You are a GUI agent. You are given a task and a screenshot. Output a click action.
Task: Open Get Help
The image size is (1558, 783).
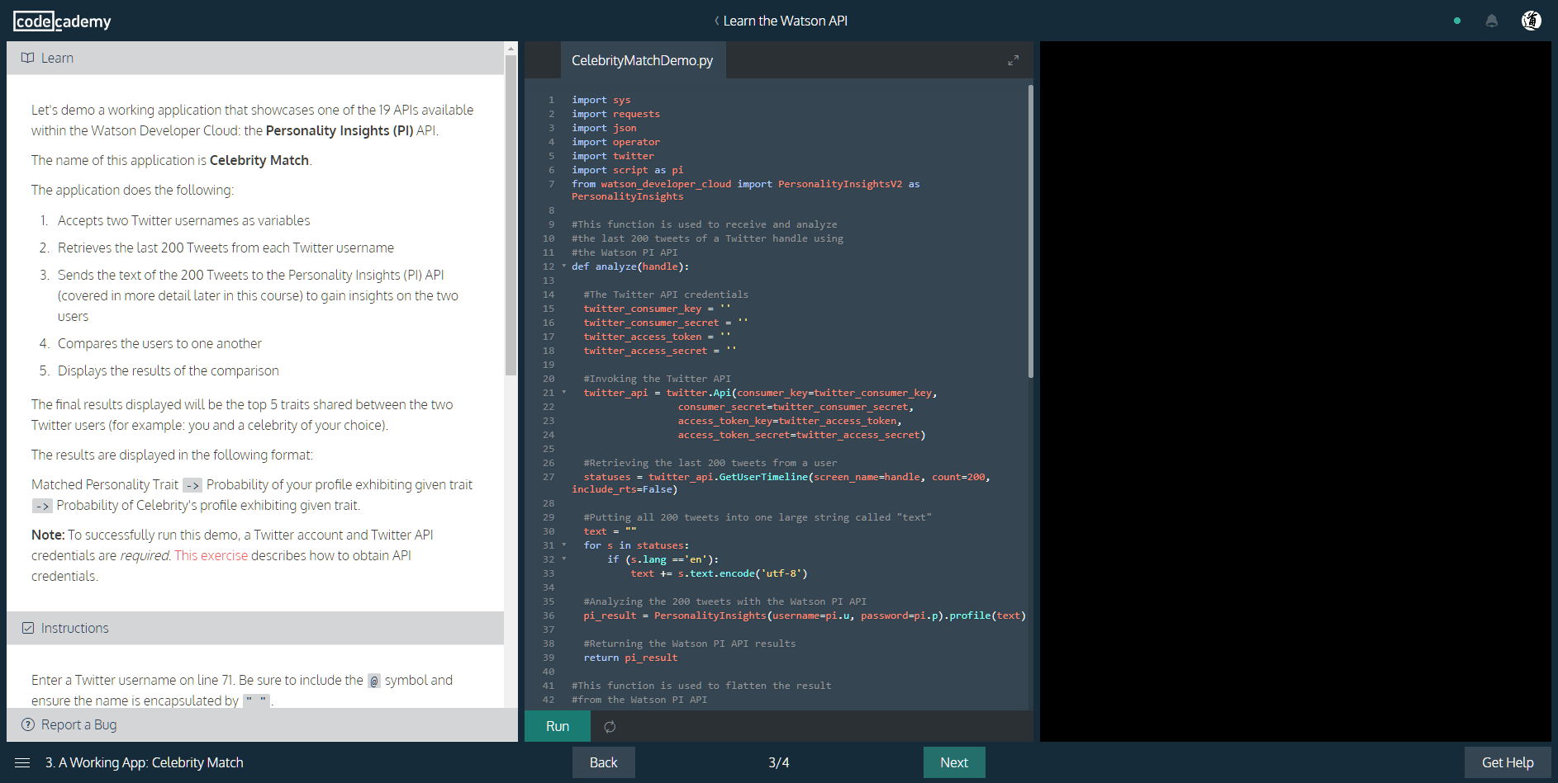point(1508,762)
